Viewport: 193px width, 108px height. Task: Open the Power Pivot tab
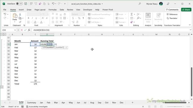click(x=108, y=10)
